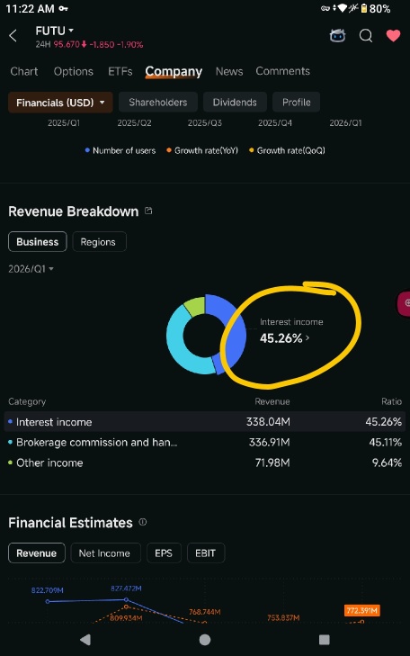Expand the 2026/Q1 period selector
The width and height of the screenshot is (410, 656).
[31, 269]
